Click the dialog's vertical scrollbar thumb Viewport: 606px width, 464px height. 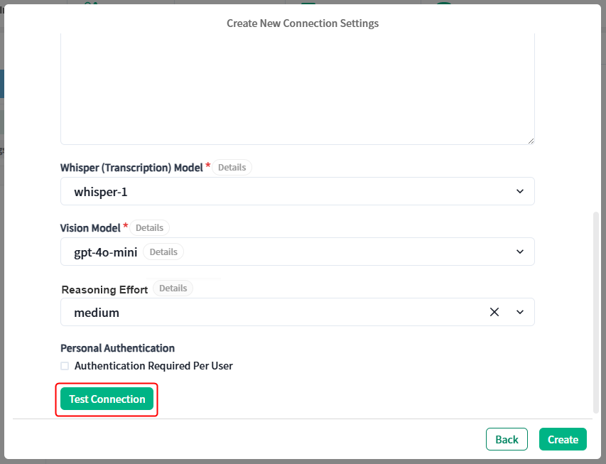coord(596,313)
